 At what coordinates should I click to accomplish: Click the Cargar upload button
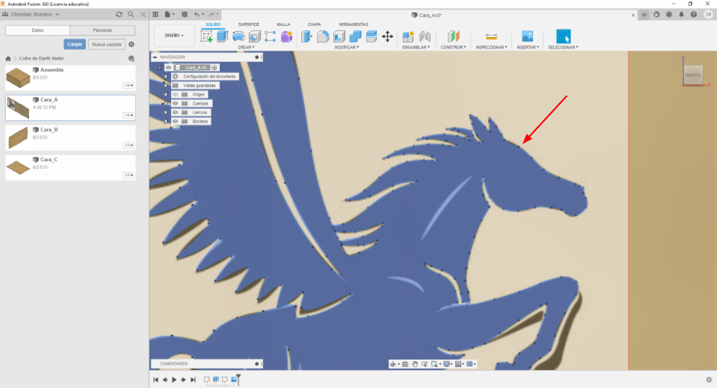[75, 44]
